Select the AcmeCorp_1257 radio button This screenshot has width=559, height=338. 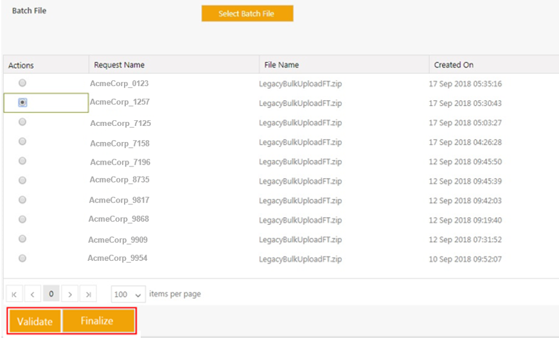coord(22,102)
